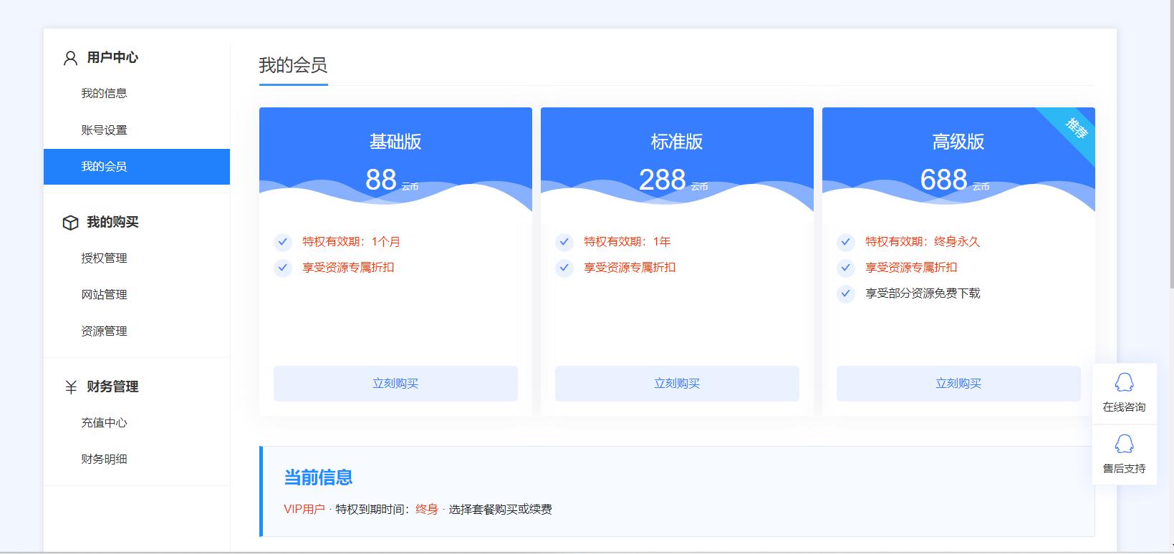Click checkmark icon beside 特权有效期：终身永久

pos(846,242)
